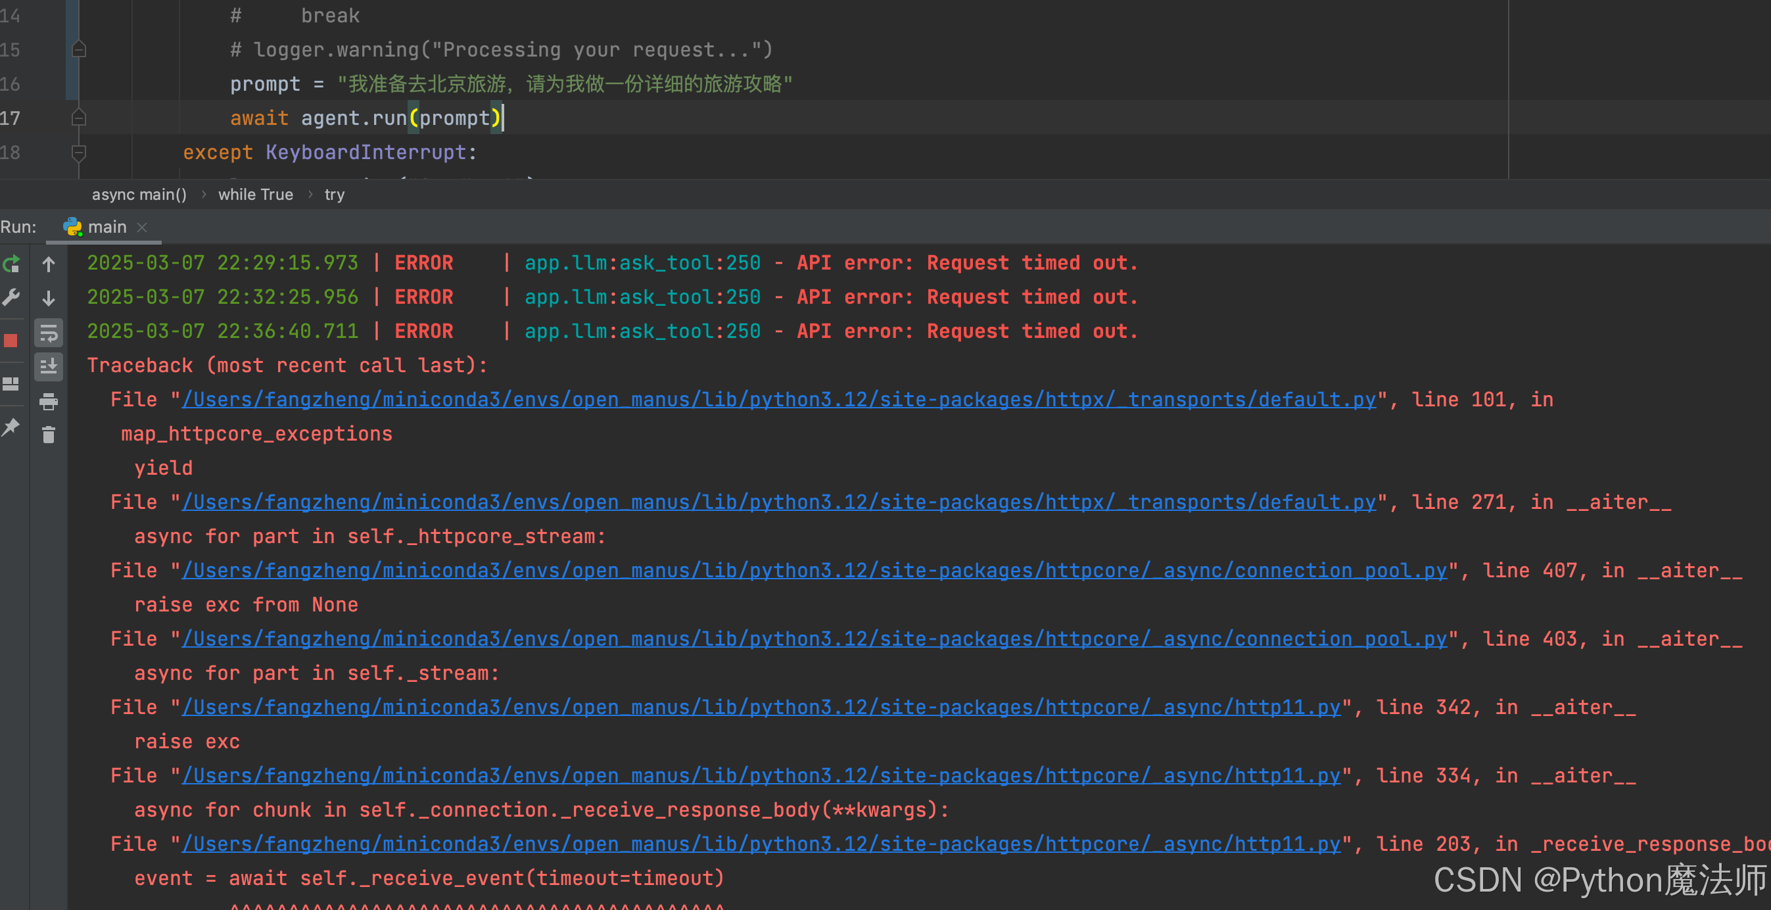Screen dimensions: 1771x910
Task: Collapse the fold marker at line 15
Action: coord(79,49)
